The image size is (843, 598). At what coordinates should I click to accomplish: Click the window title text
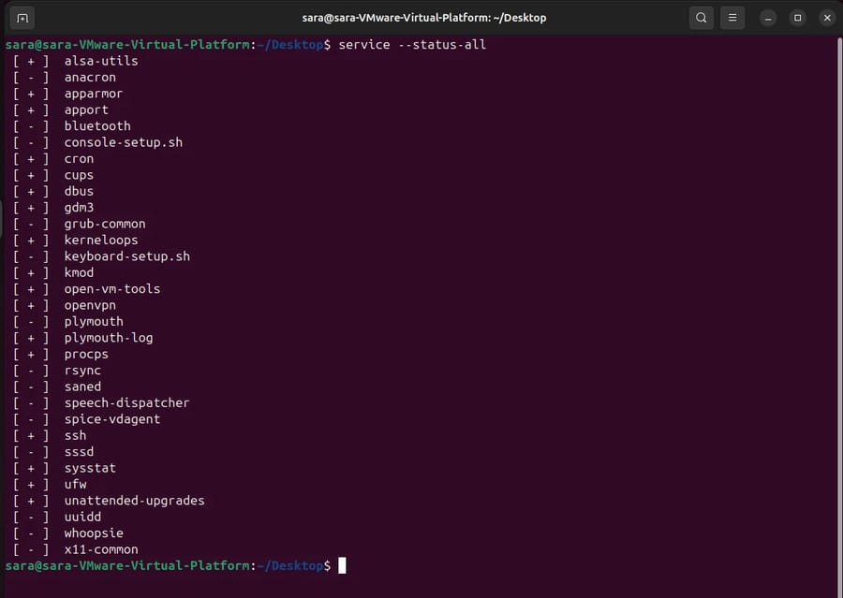pos(424,18)
